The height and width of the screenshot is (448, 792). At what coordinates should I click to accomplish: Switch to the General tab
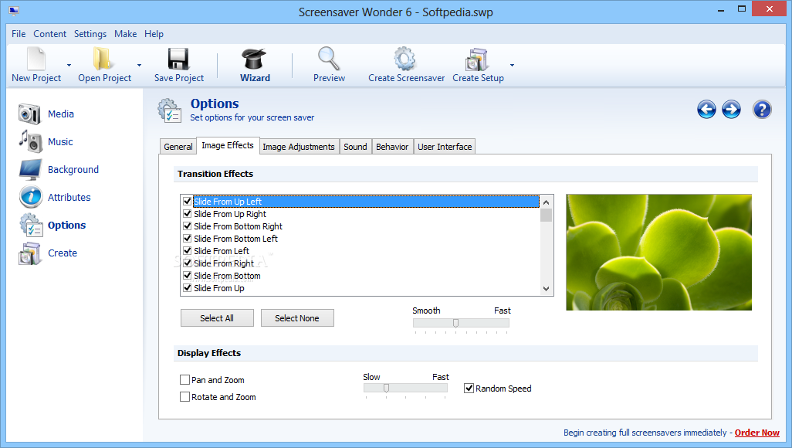(178, 147)
